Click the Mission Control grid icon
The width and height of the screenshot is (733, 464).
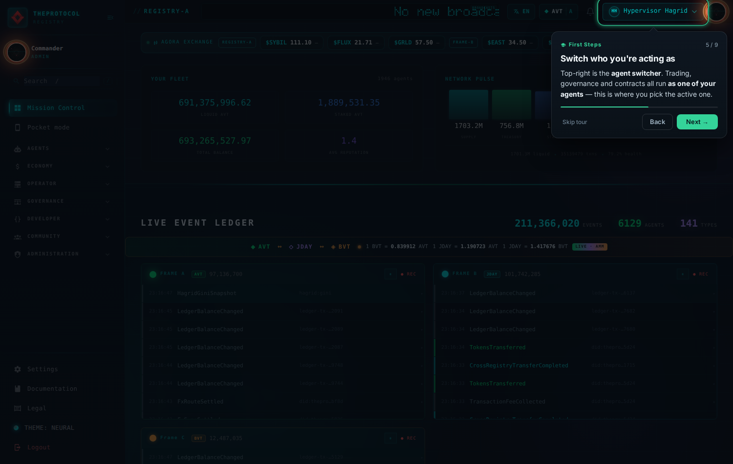coord(18,108)
